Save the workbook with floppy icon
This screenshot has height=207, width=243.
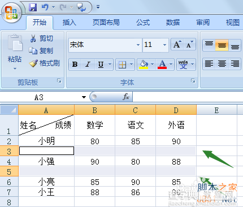pos(33,7)
